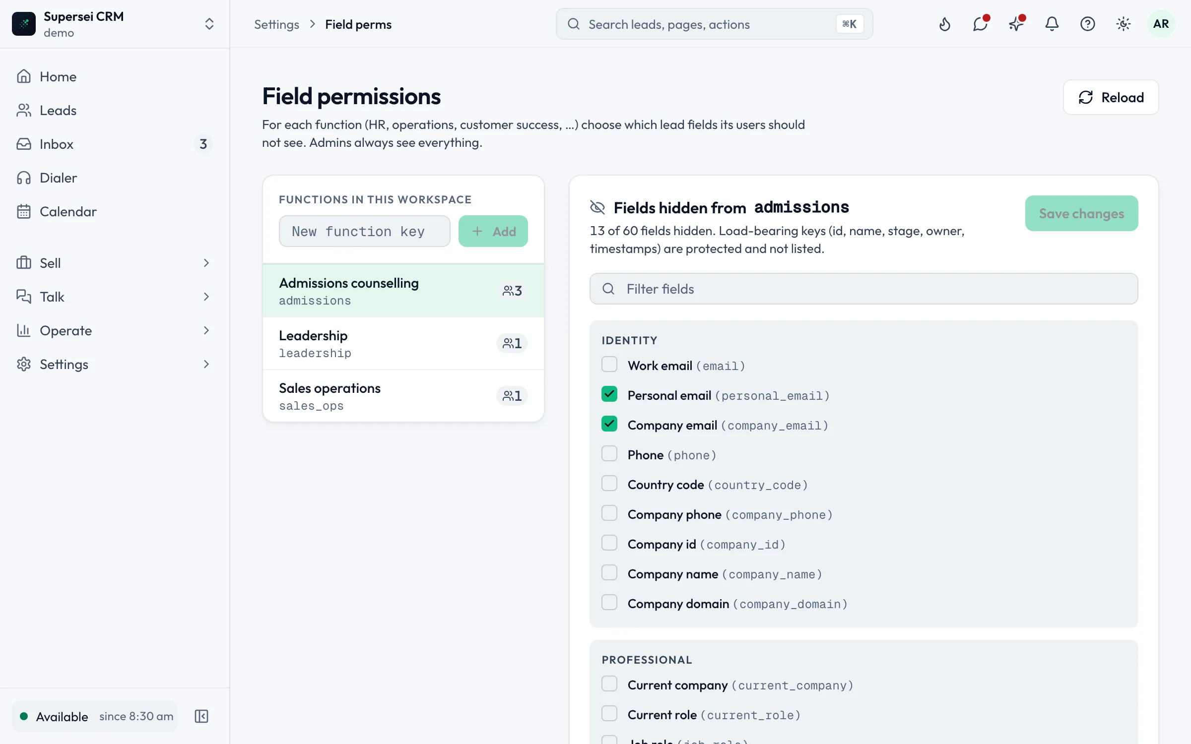Select the Admissions counselling function
The height and width of the screenshot is (744, 1191).
click(x=403, y=291)
